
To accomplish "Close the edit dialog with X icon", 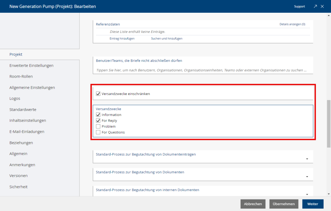I will (322, 6).
